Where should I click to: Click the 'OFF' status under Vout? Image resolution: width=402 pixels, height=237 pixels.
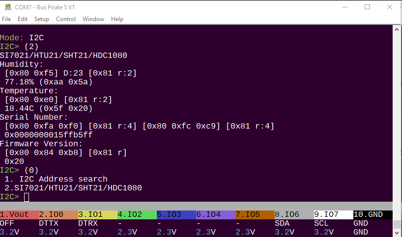[7, 223]
